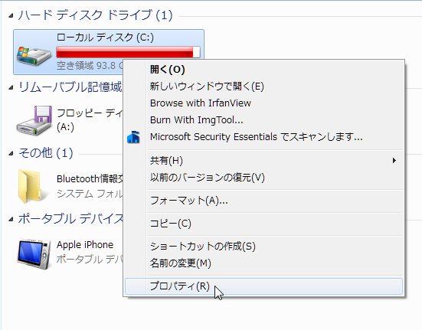Expand the 共有(H) submenu arrow
The height and width of the screenshot is (330, 422).
tap(394, 161)
